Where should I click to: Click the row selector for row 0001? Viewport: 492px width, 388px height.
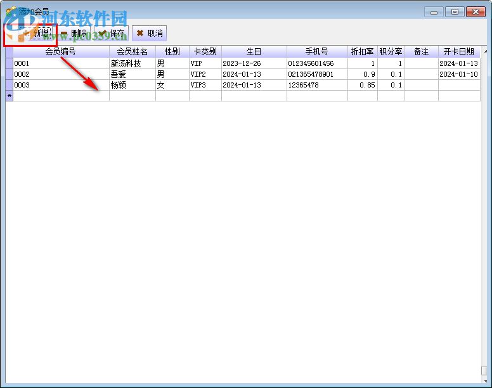[x=10, y=63]
